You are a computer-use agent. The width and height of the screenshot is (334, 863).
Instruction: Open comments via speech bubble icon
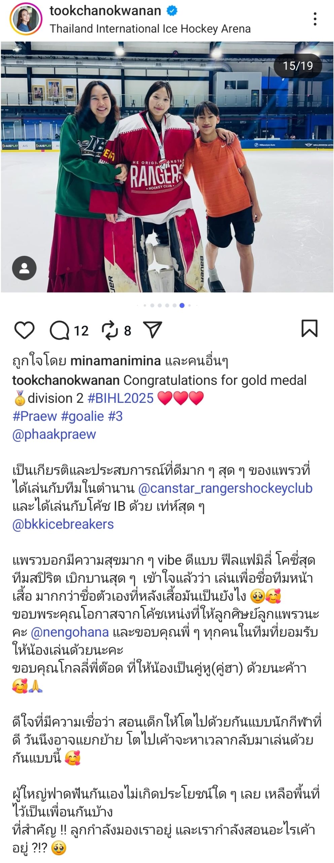[x=59, y=330]
